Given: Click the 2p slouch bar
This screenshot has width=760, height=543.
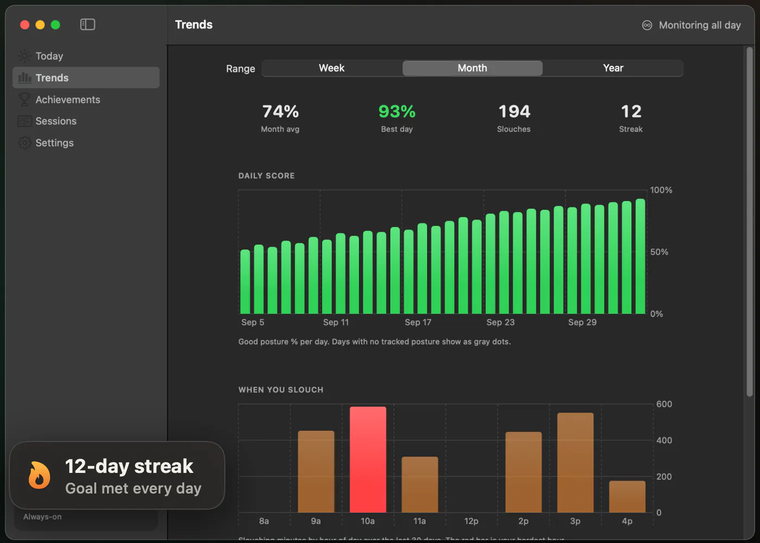Looking at the screenshot, I should point(523,472).
